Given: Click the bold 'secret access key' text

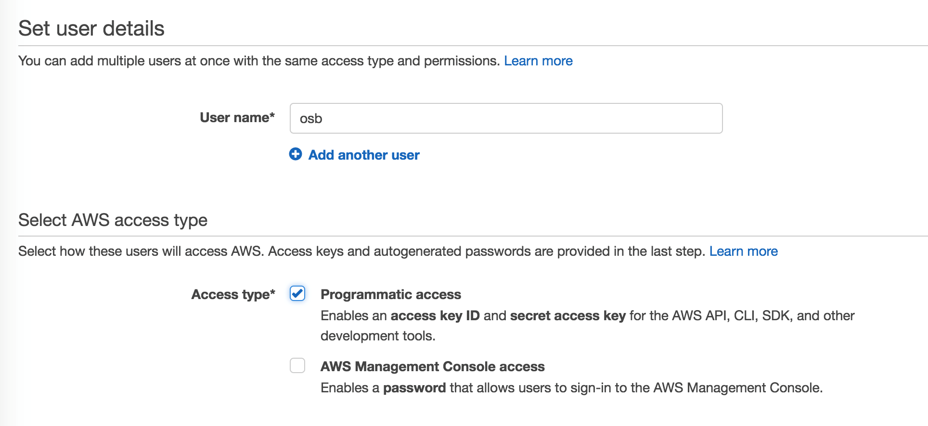Looking at the screenshot, I should pyautogui.click(x=567, y=316).
